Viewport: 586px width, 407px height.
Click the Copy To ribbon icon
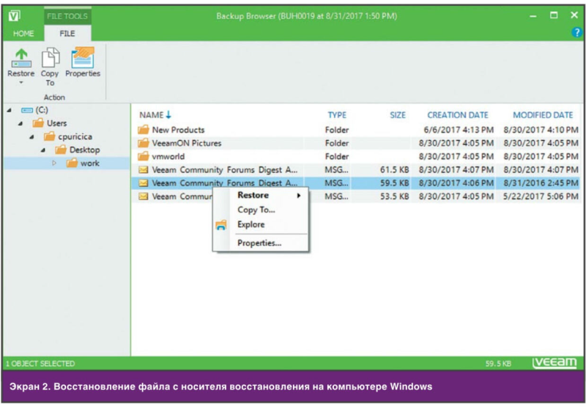click(50, 58)
